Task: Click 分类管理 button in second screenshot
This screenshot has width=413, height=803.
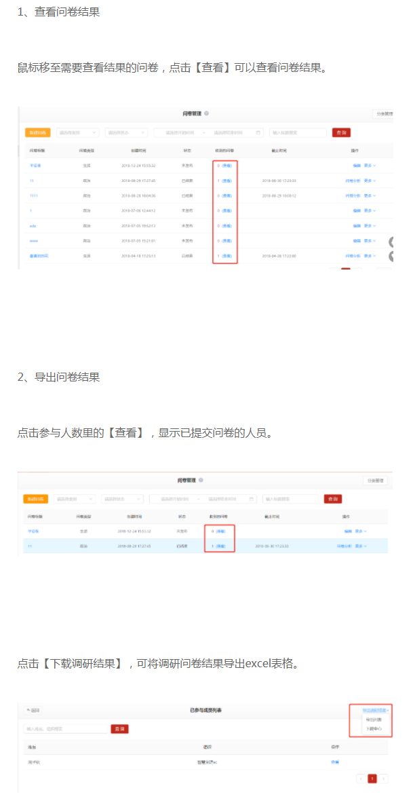Action: 376,480
